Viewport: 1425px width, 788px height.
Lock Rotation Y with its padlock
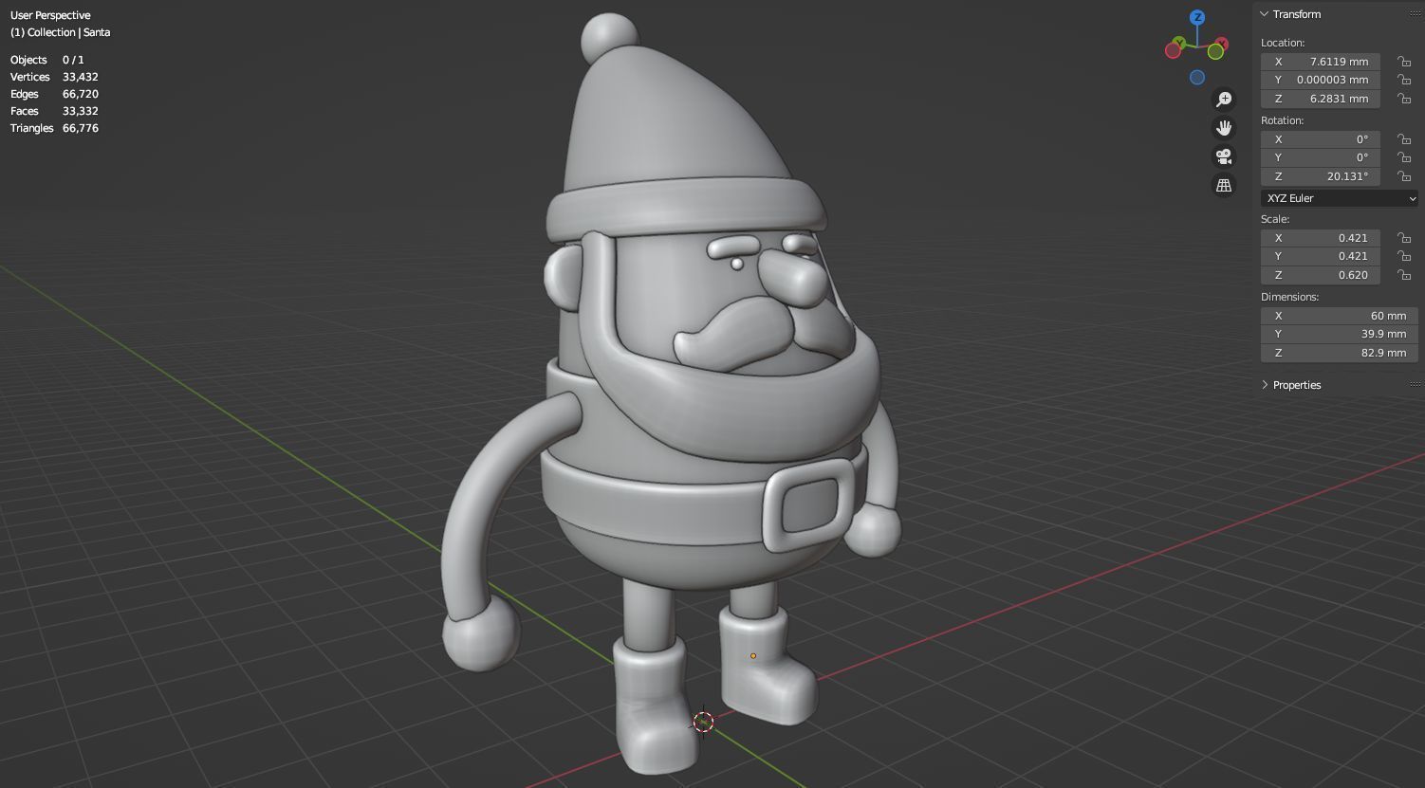click(x=1403, y=157)
